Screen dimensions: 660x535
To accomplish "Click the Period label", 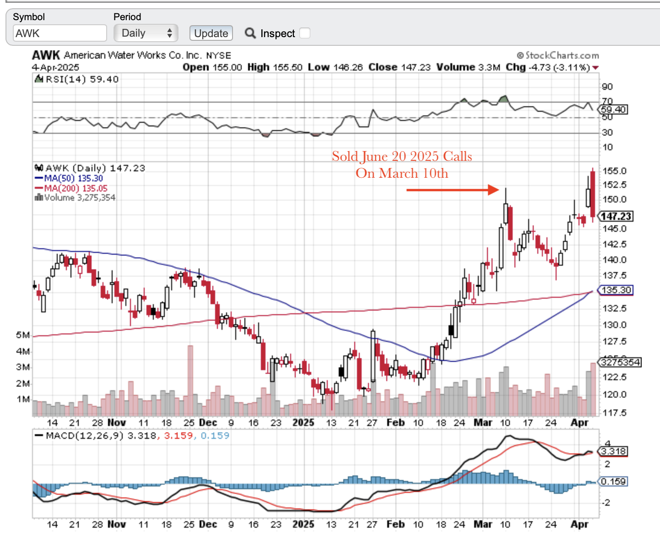I will [127, 17].
